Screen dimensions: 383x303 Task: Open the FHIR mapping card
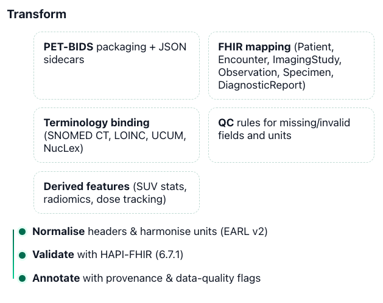pyautogui.click(x=291, y=66)
